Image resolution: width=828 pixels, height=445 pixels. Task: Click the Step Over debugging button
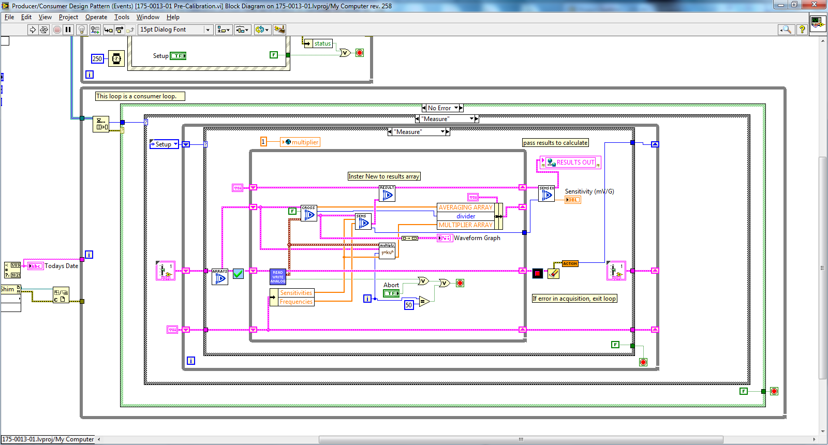pyautogui.click(x=119, y=29)
